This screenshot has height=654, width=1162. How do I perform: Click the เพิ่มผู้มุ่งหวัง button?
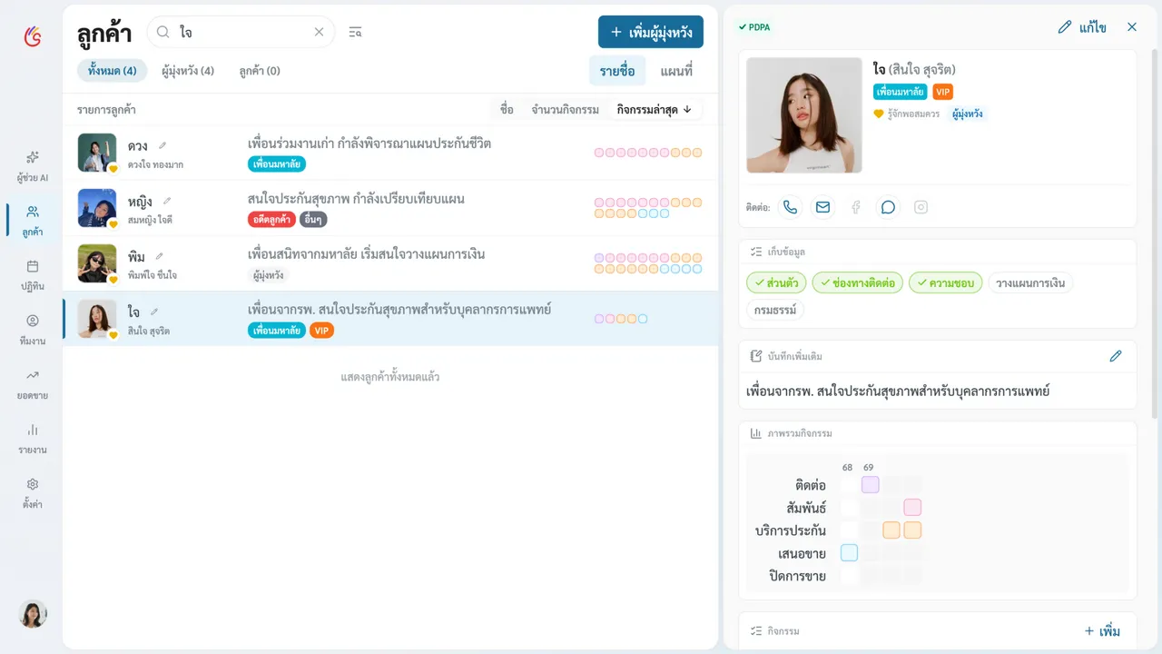click(x=651, y=32)
